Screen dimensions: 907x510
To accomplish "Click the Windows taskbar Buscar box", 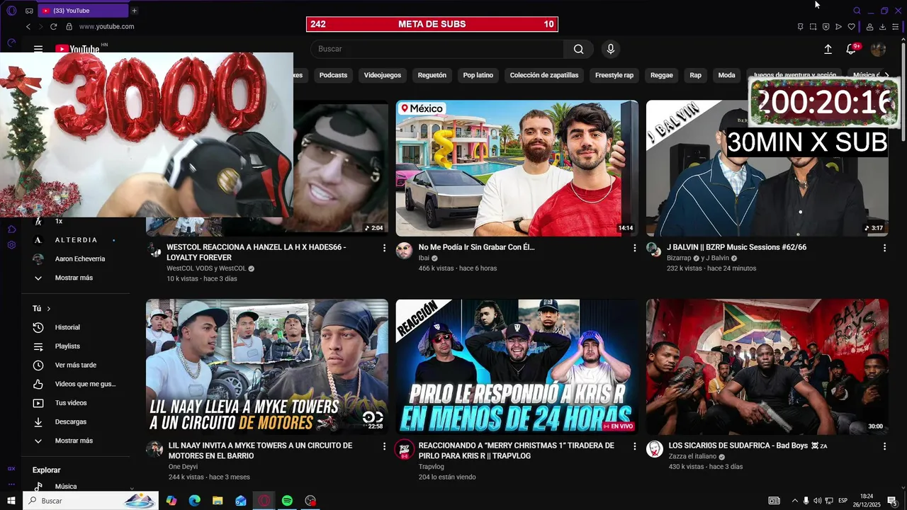I will pyautogui.click(x=90, y=501).
